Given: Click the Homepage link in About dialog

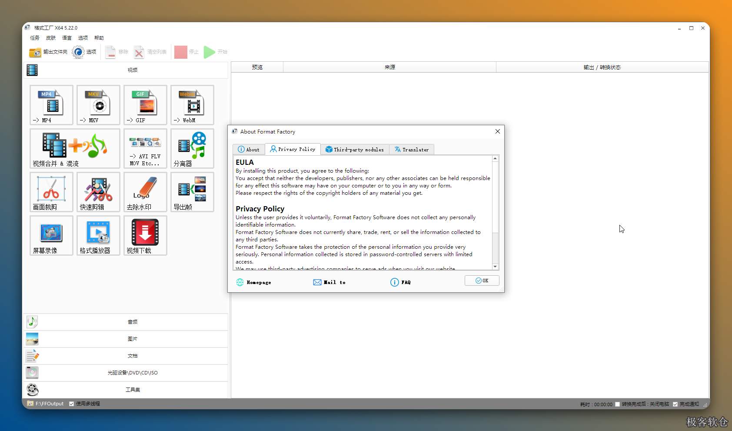Looking at the screenshot, I should pos(254,282).
